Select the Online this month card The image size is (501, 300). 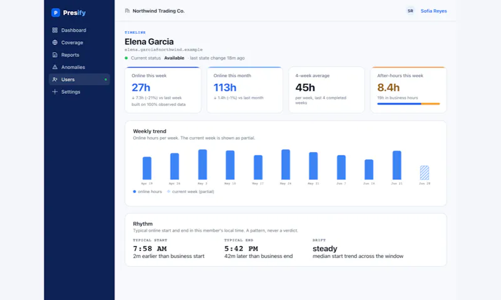point(245,90)
